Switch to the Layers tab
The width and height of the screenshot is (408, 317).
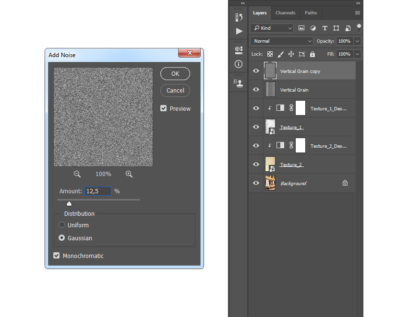tap(260, 13)
